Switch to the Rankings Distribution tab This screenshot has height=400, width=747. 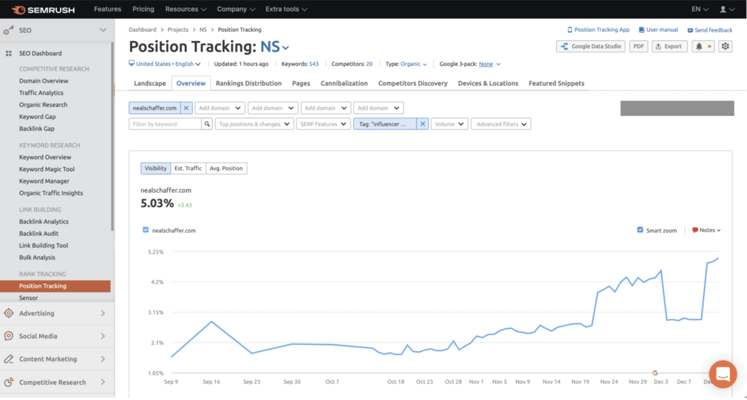(x=248, y=83)
